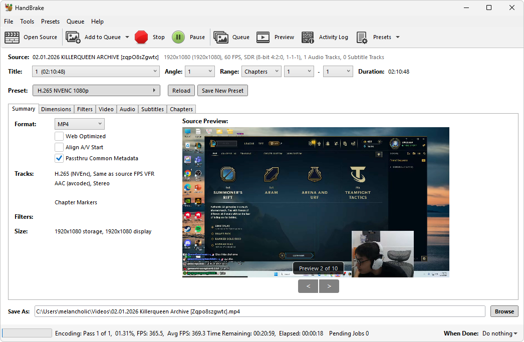This screenshot has width=524, height=342.
Task: Click the encoding progress bar
Action: [x=27, y=333]
